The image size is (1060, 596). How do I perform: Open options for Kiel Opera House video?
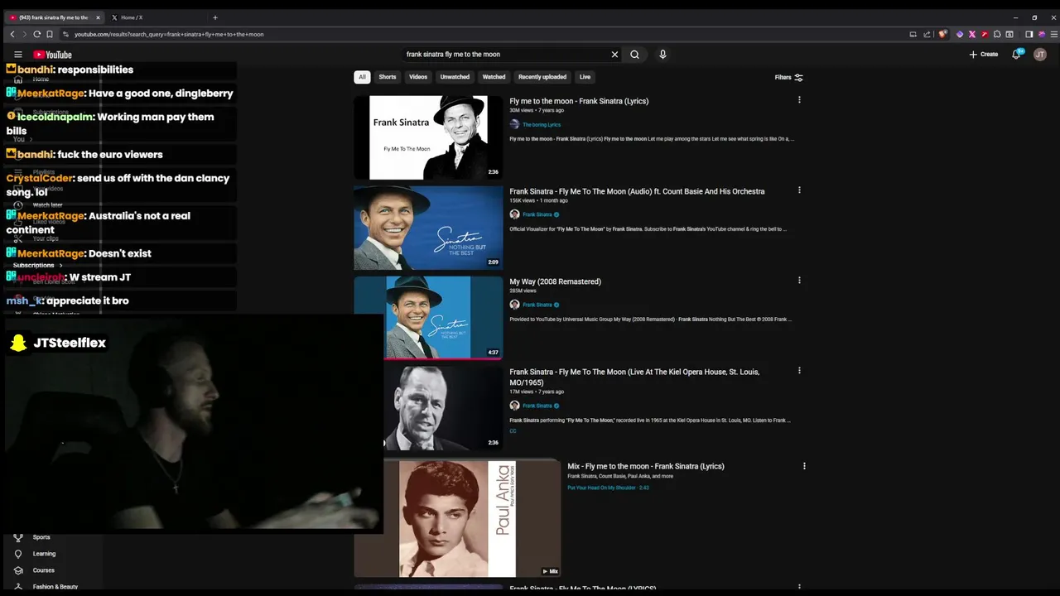tap(799, 371)
